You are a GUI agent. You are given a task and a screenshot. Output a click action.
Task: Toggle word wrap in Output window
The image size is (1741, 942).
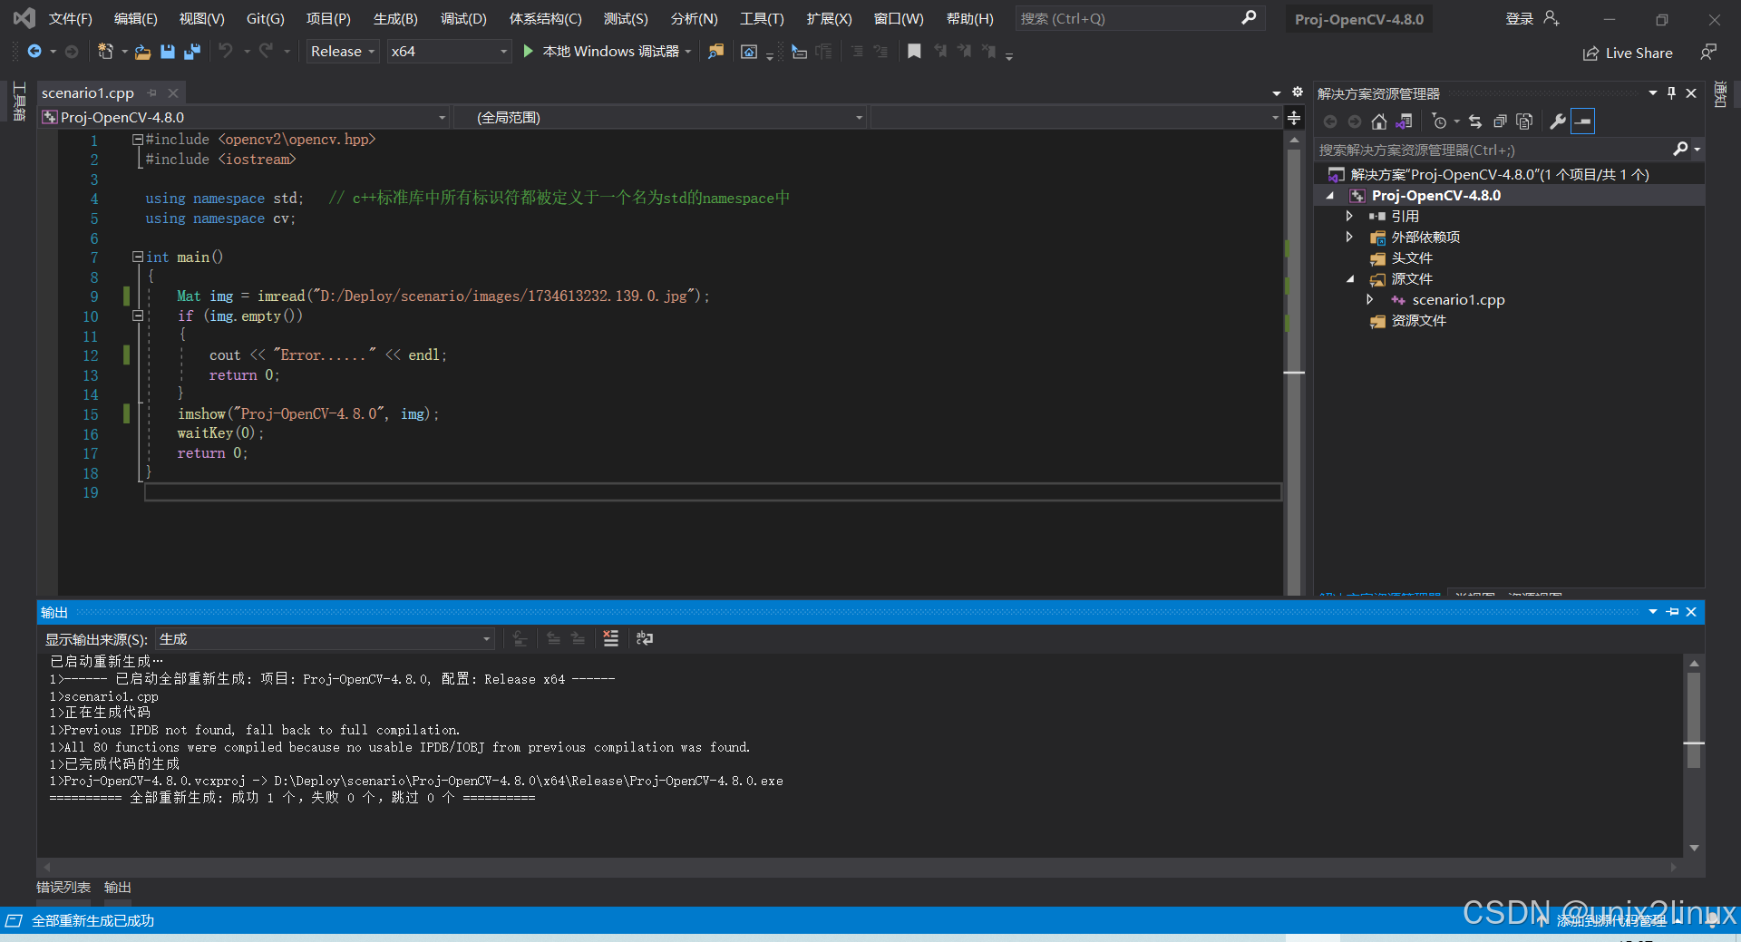coord(645,639)
